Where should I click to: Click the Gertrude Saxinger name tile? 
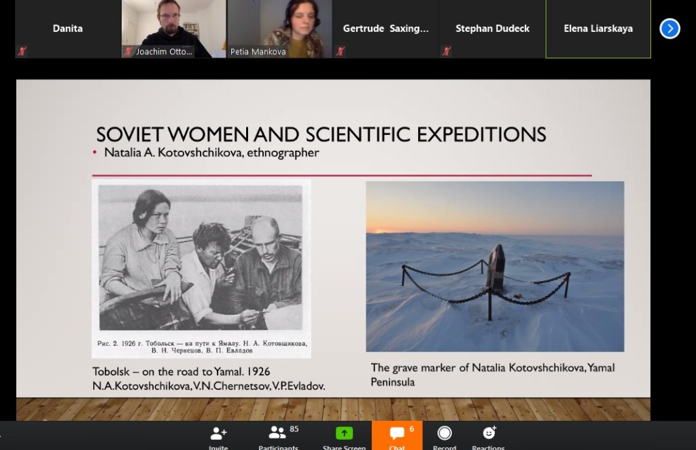tap(385, 29)
